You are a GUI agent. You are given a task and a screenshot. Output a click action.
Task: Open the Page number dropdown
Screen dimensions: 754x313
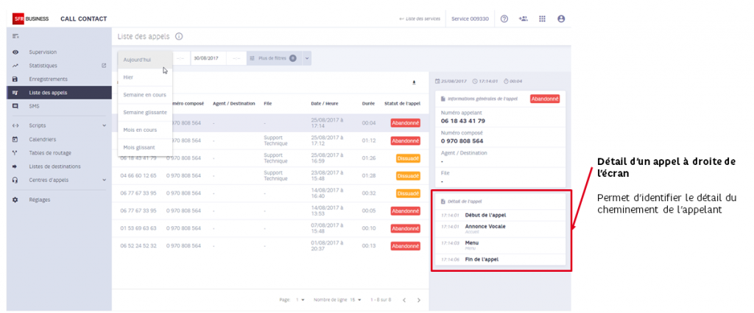[300, 300]
